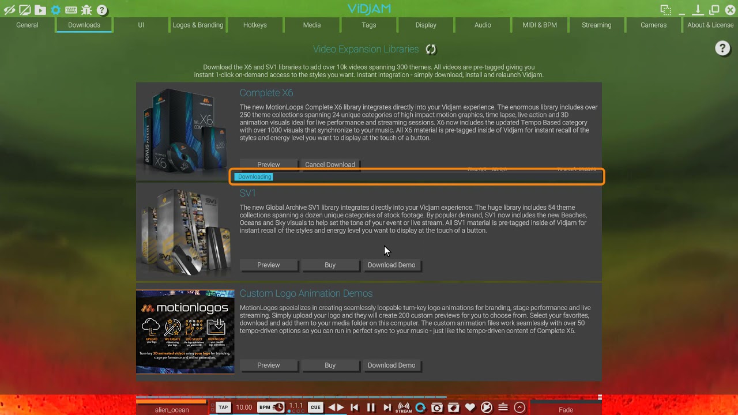The width and height of the screenshot is (738, 415).
Task: Refresh Video Expansion Libraries list
Action: tap(431, 49)
